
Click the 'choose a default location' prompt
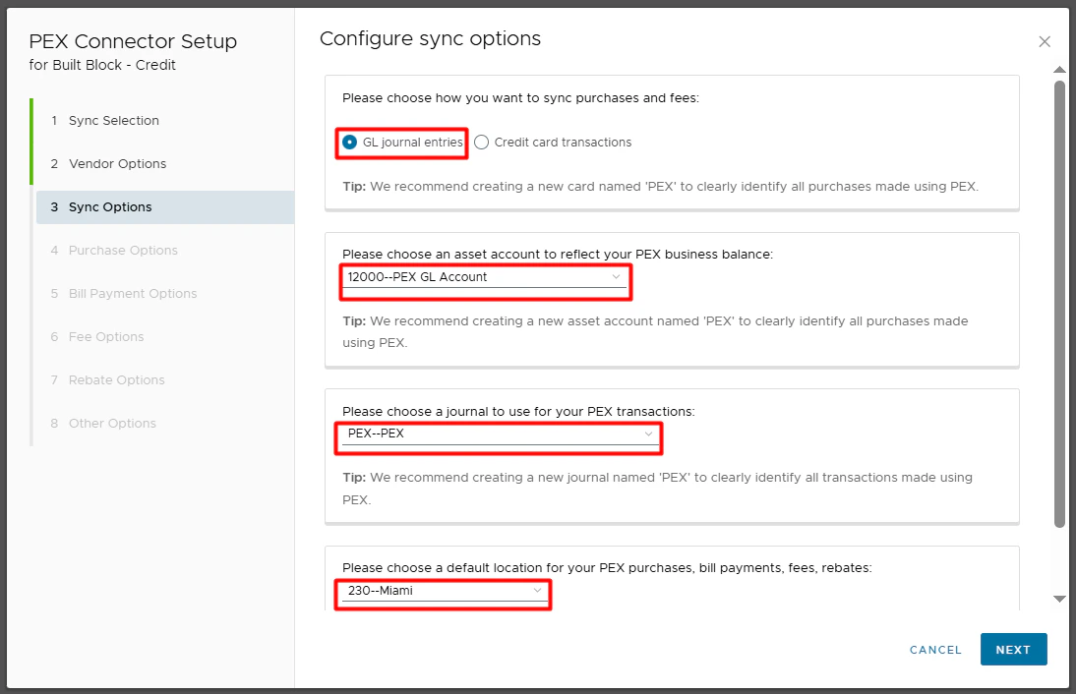click(x=607, y=568)
